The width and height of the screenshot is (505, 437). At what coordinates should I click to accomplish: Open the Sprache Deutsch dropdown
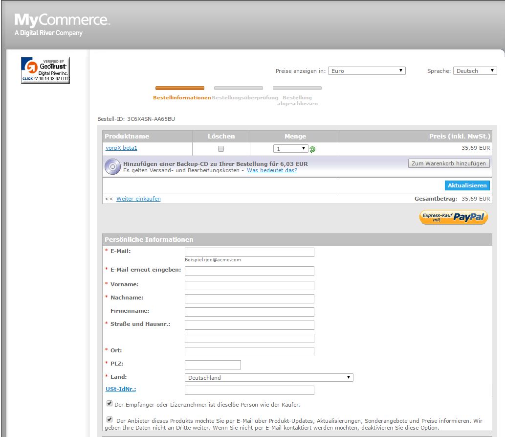(475, 70)
